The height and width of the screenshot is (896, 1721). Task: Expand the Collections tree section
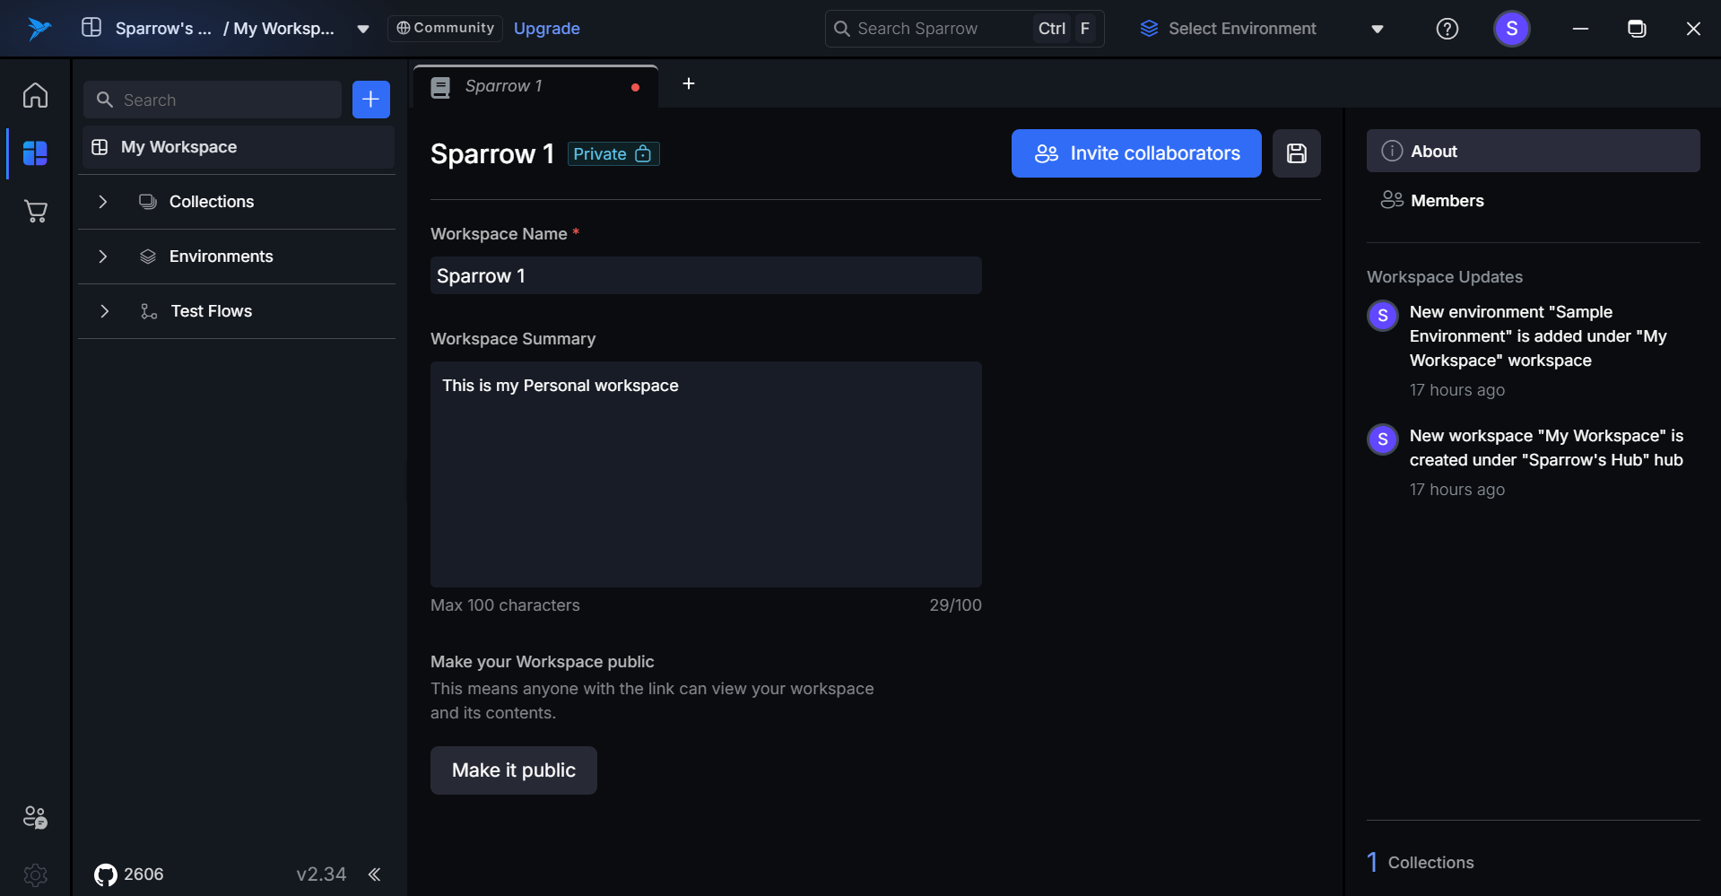(x=103, y=202)
